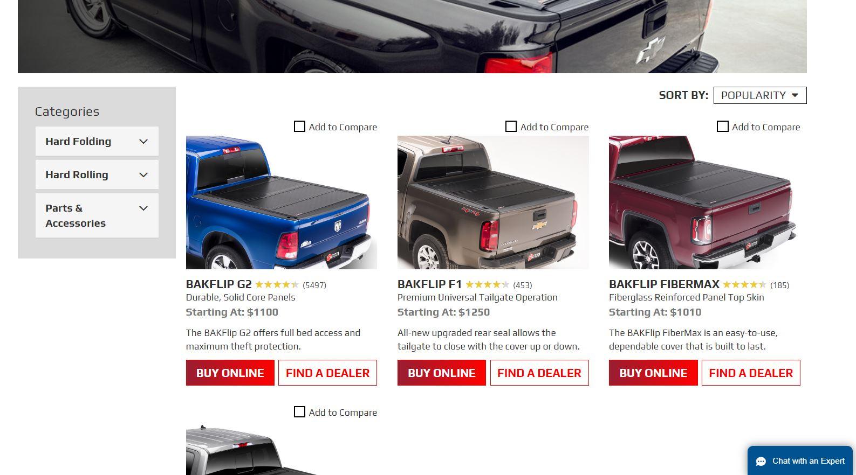Buy the BAKFlip FiberMax online
The image size is (856, 475).
point(653,373)
